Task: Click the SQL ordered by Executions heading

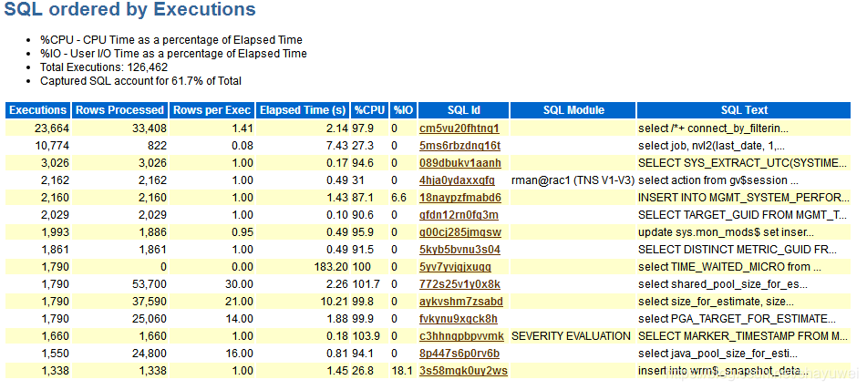Action: (130, 9)
